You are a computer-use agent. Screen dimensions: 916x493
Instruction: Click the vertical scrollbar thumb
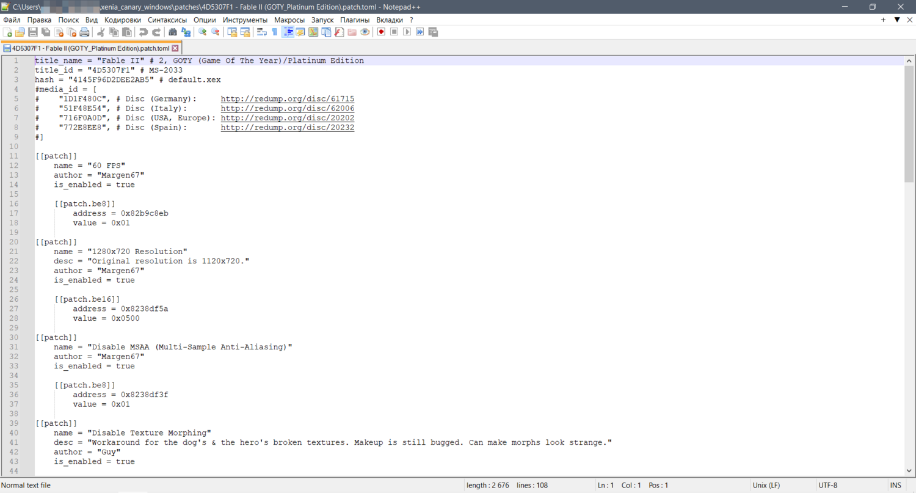point(909,122)
